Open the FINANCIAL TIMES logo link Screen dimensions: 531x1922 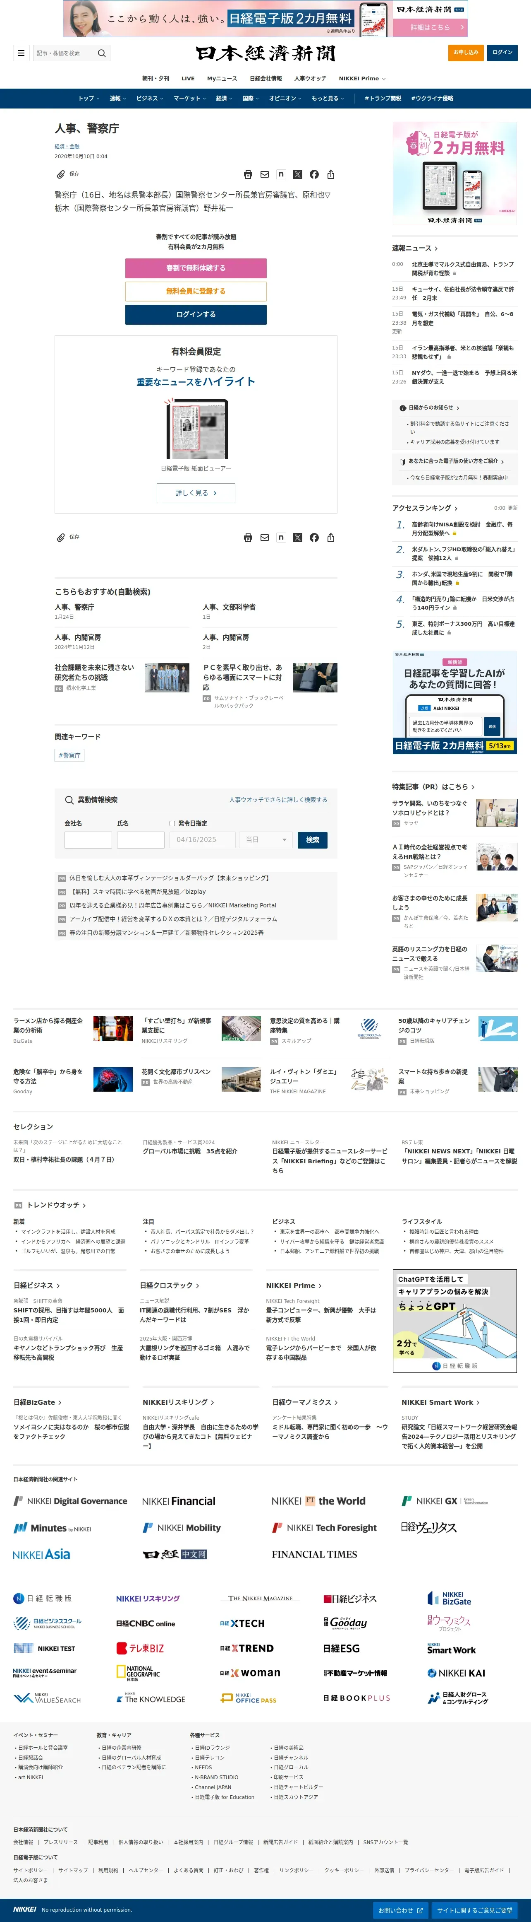click(314, 1554)
